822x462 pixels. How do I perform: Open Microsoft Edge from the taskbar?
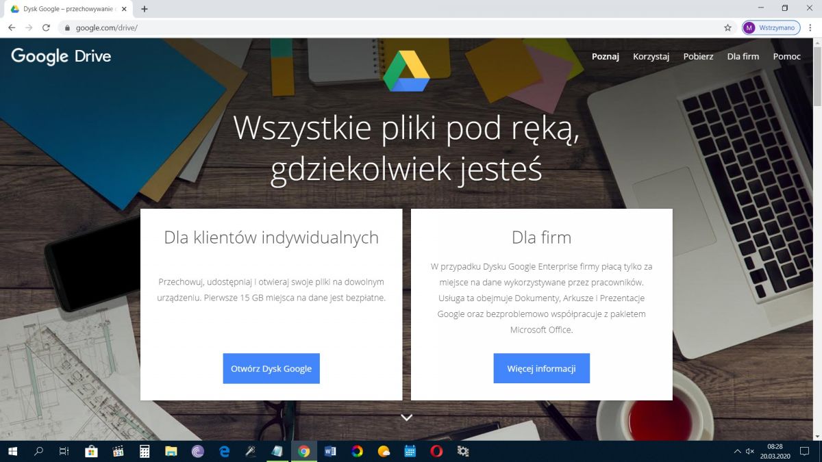pos(224,451)
